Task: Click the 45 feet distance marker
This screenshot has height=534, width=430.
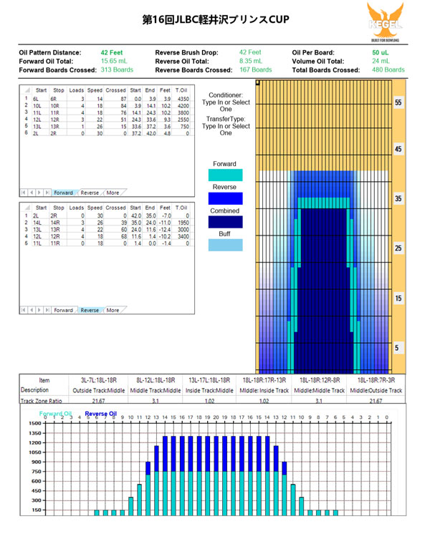Action: click(398, 150)
